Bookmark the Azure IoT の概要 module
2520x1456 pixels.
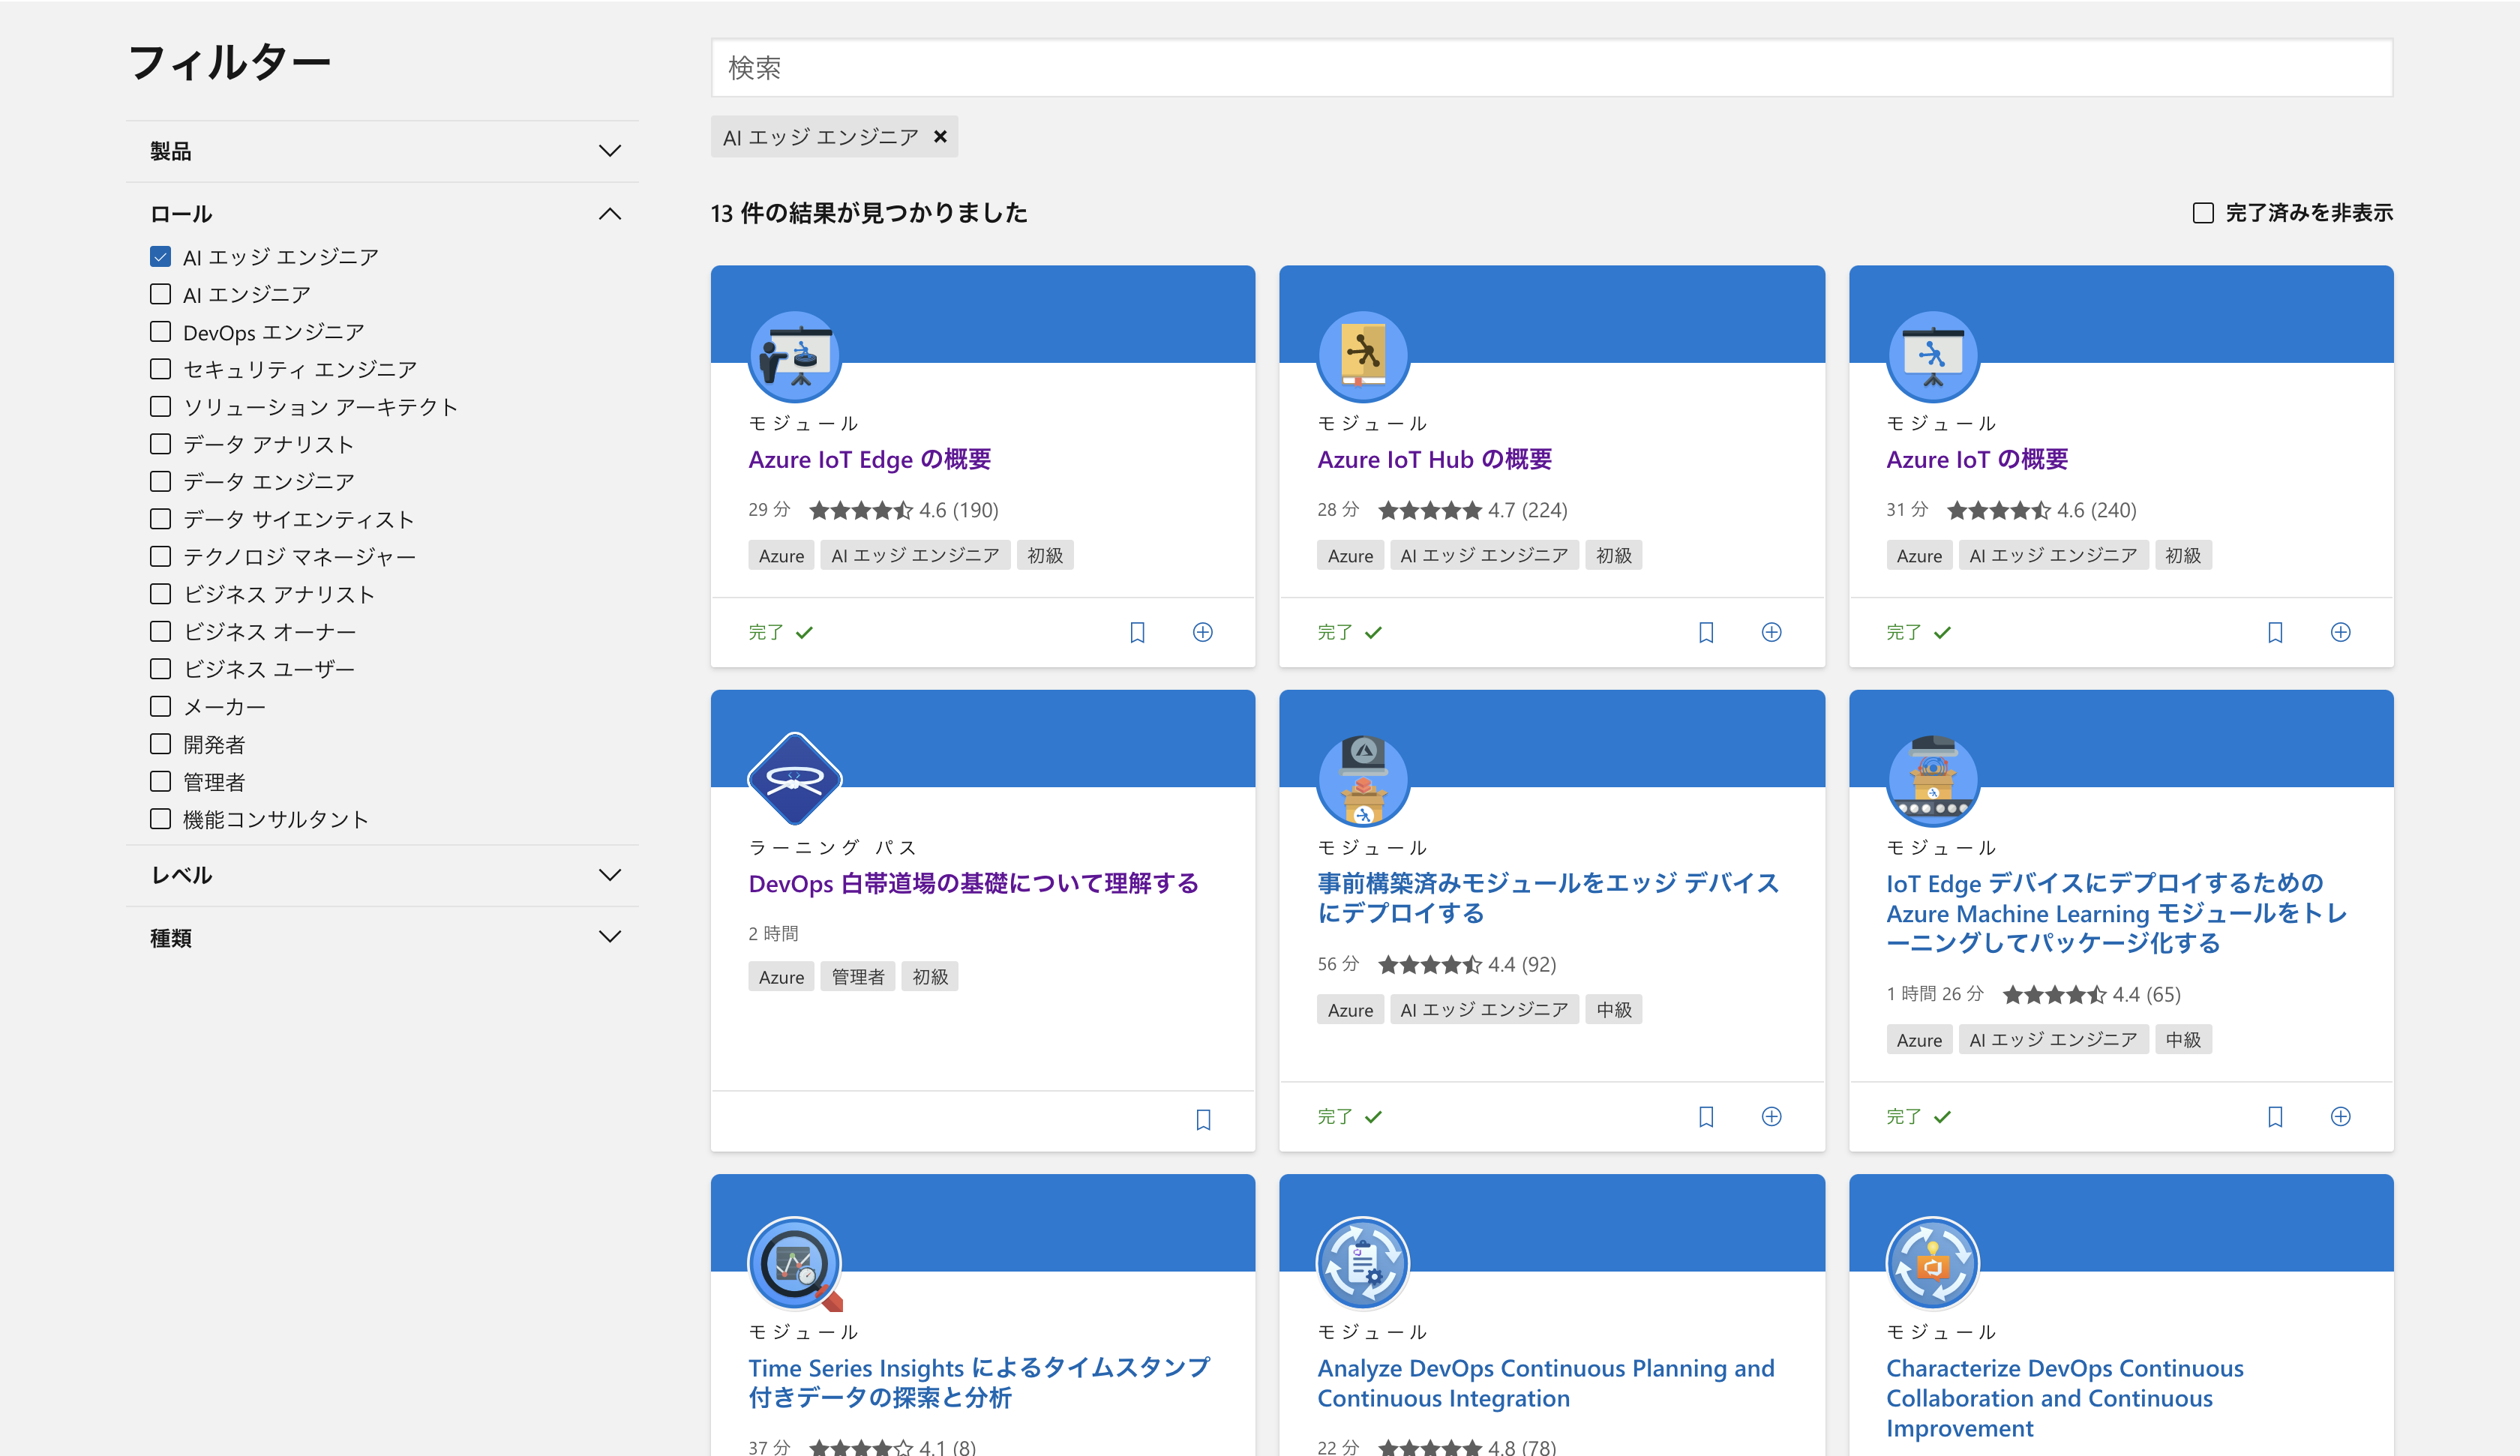(2275, 632)
